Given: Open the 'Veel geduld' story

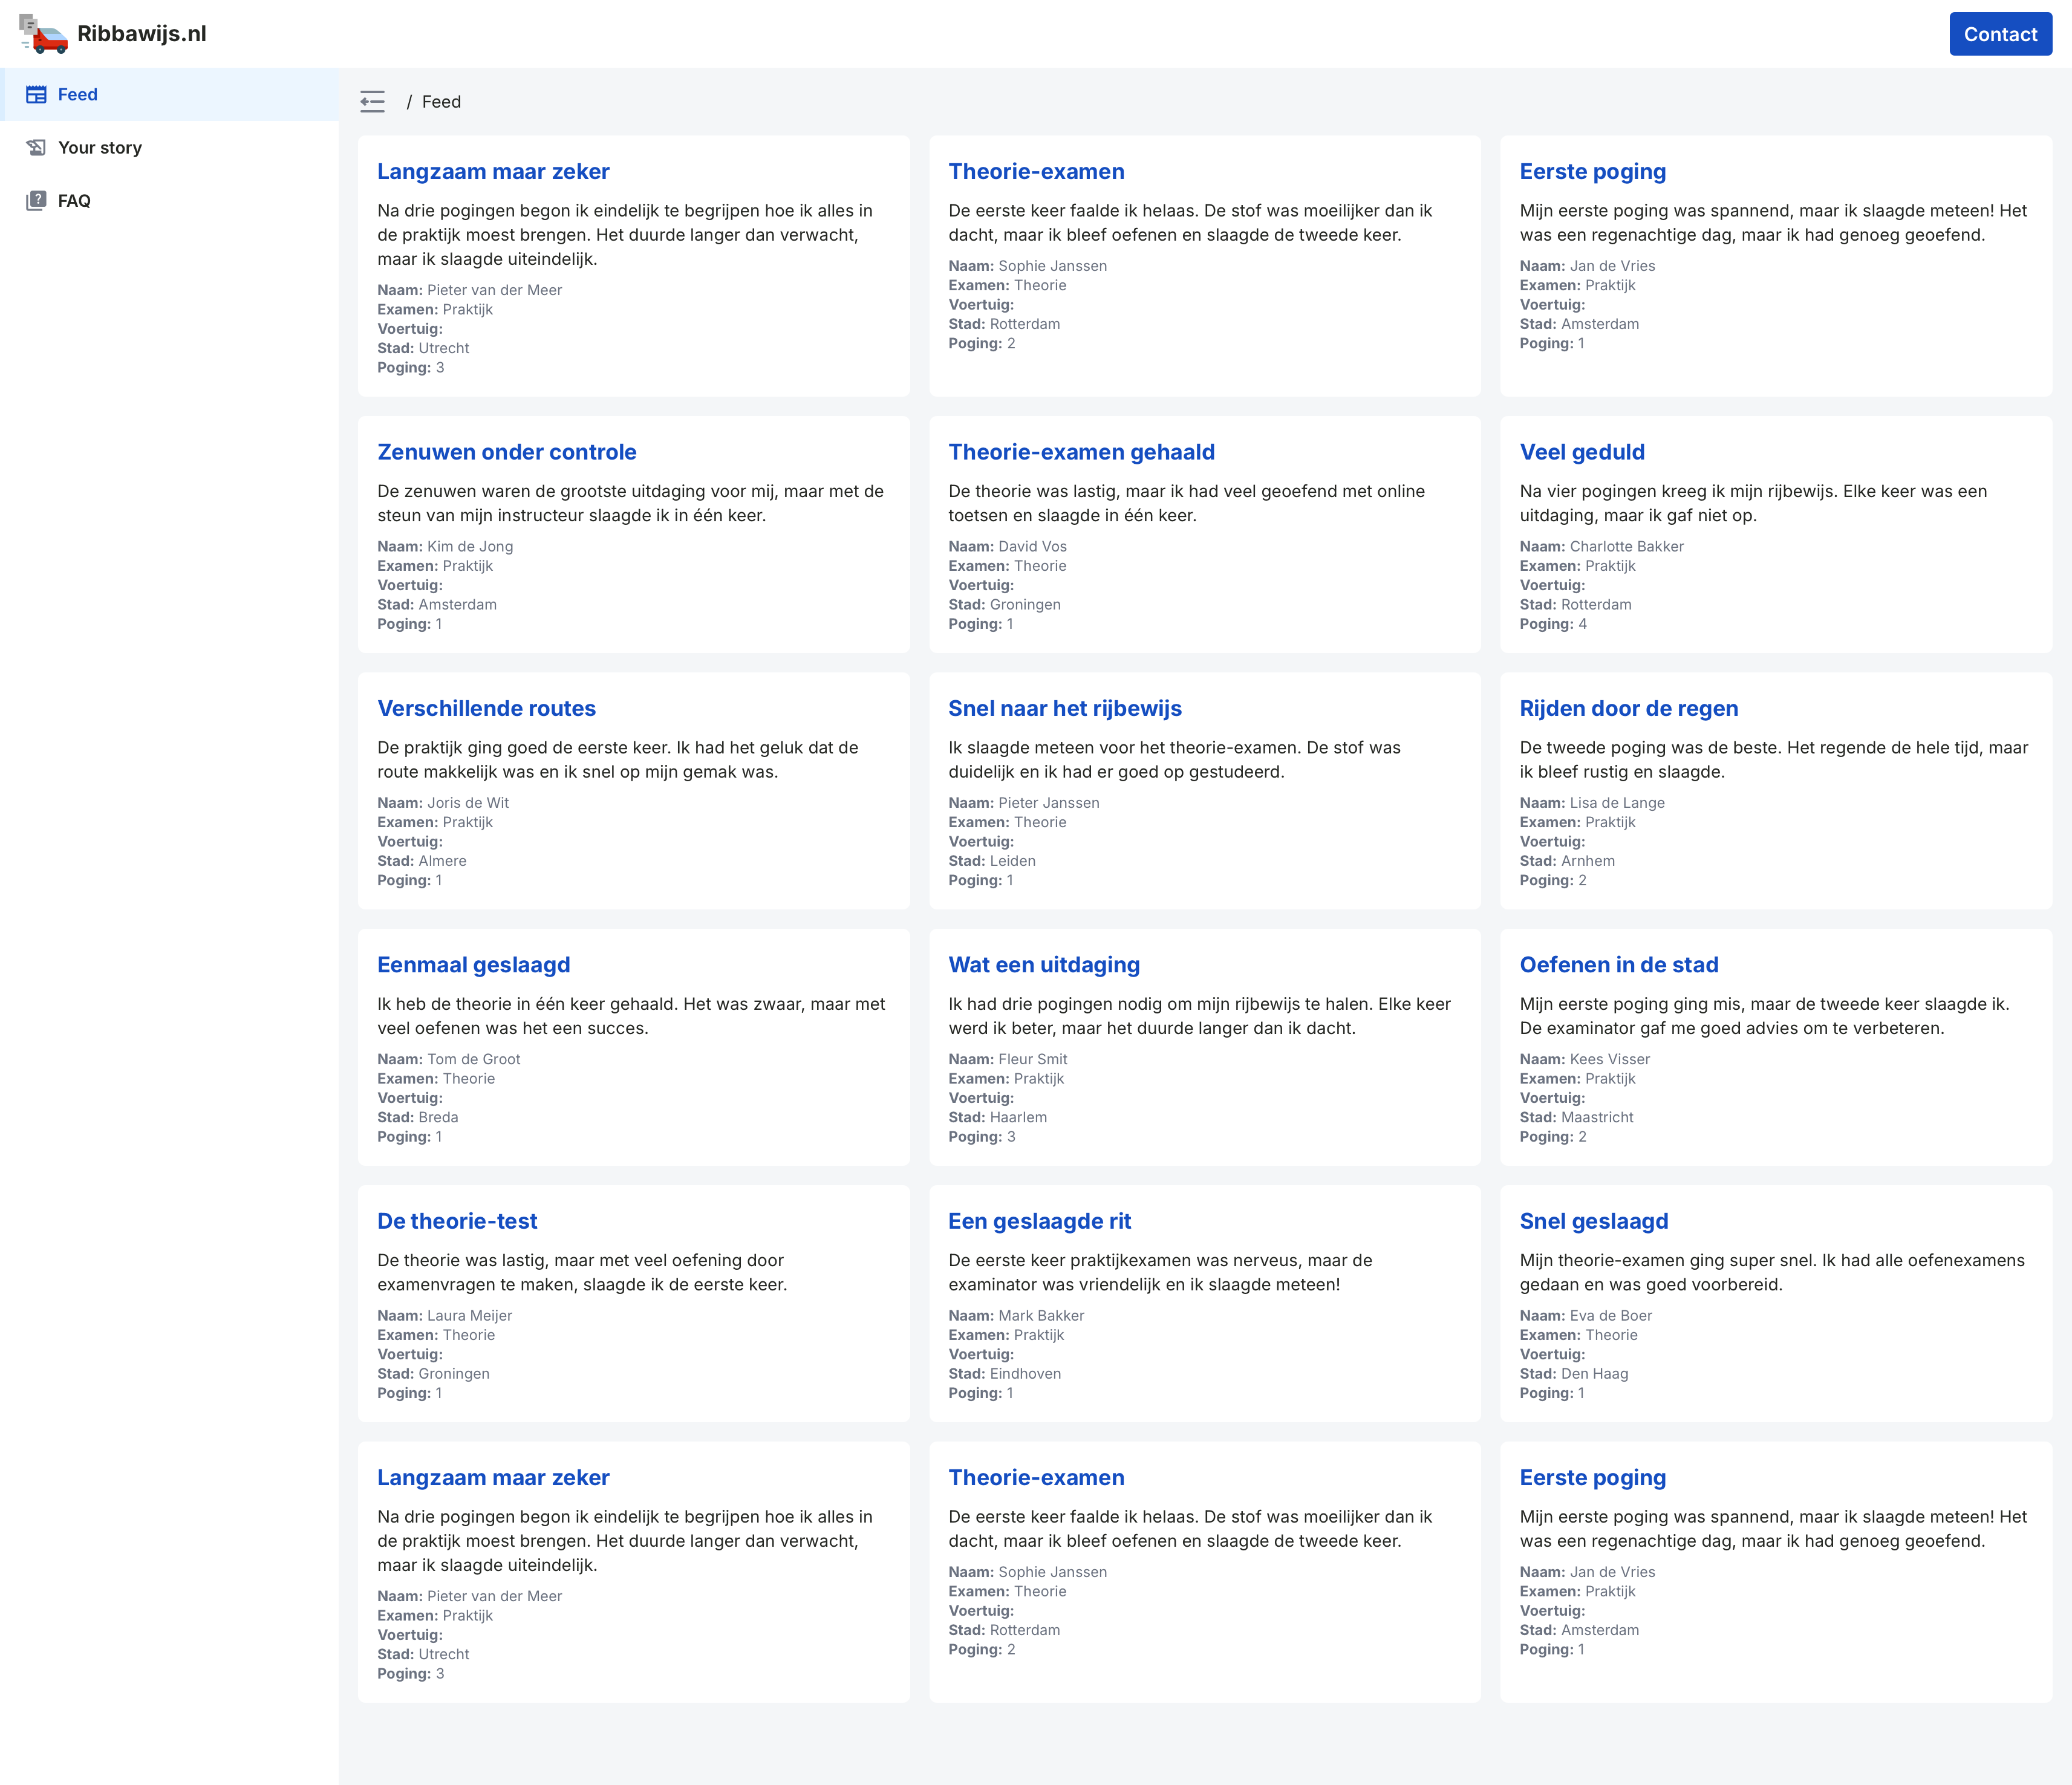Looking at the screenshot, I should (1581, 452).
